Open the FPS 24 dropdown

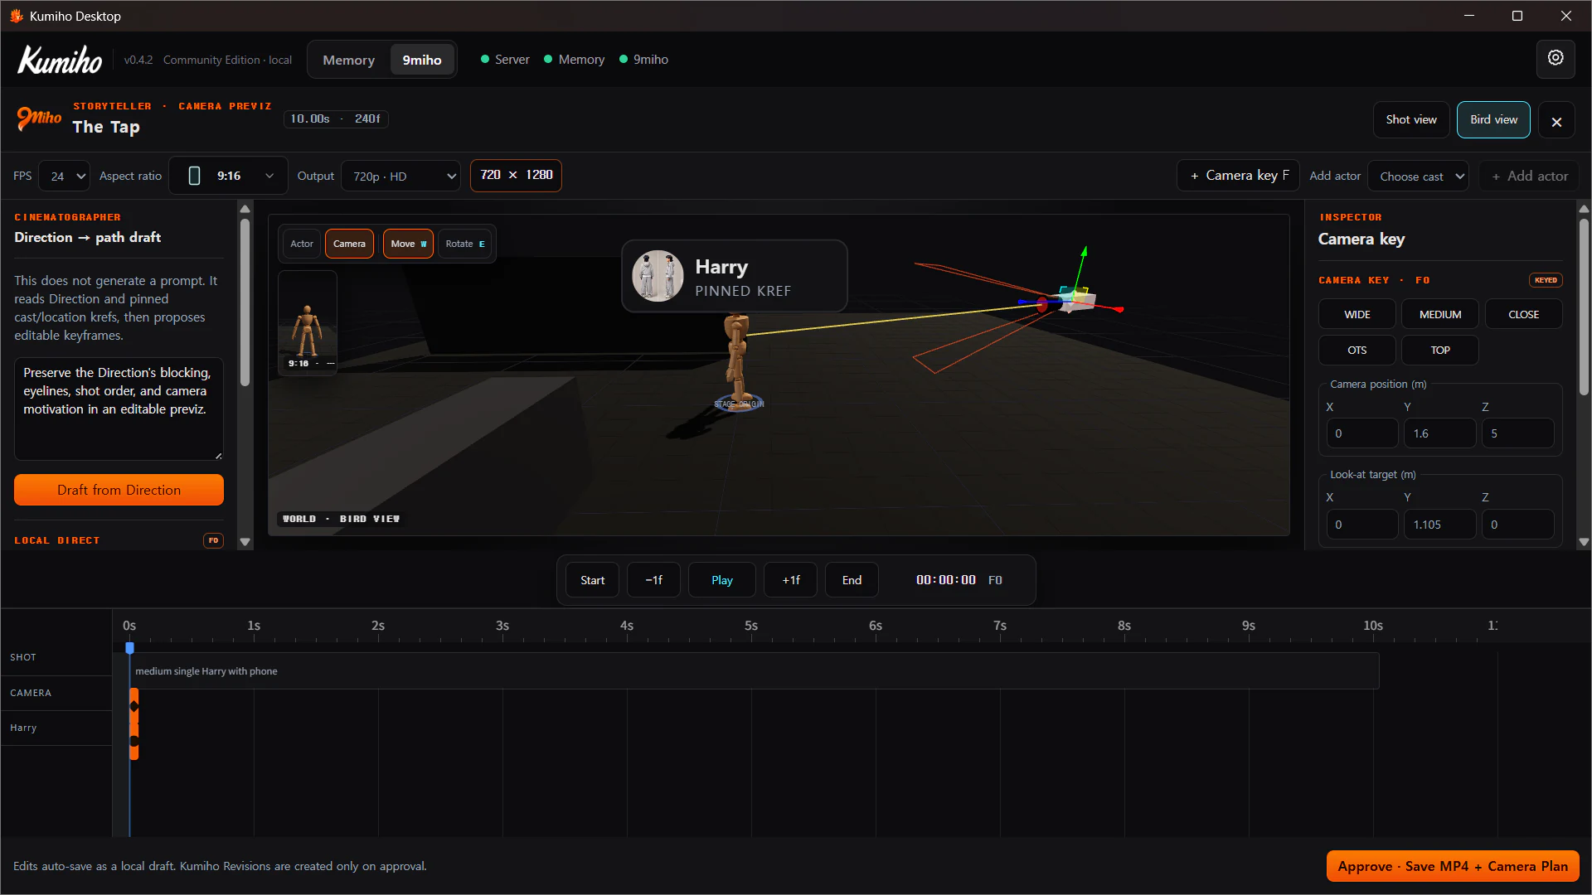[65, 177]
